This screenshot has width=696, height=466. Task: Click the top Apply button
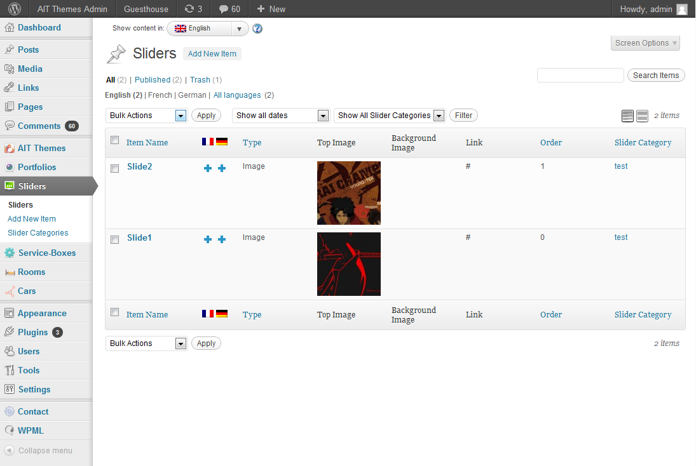click(206, 116)
